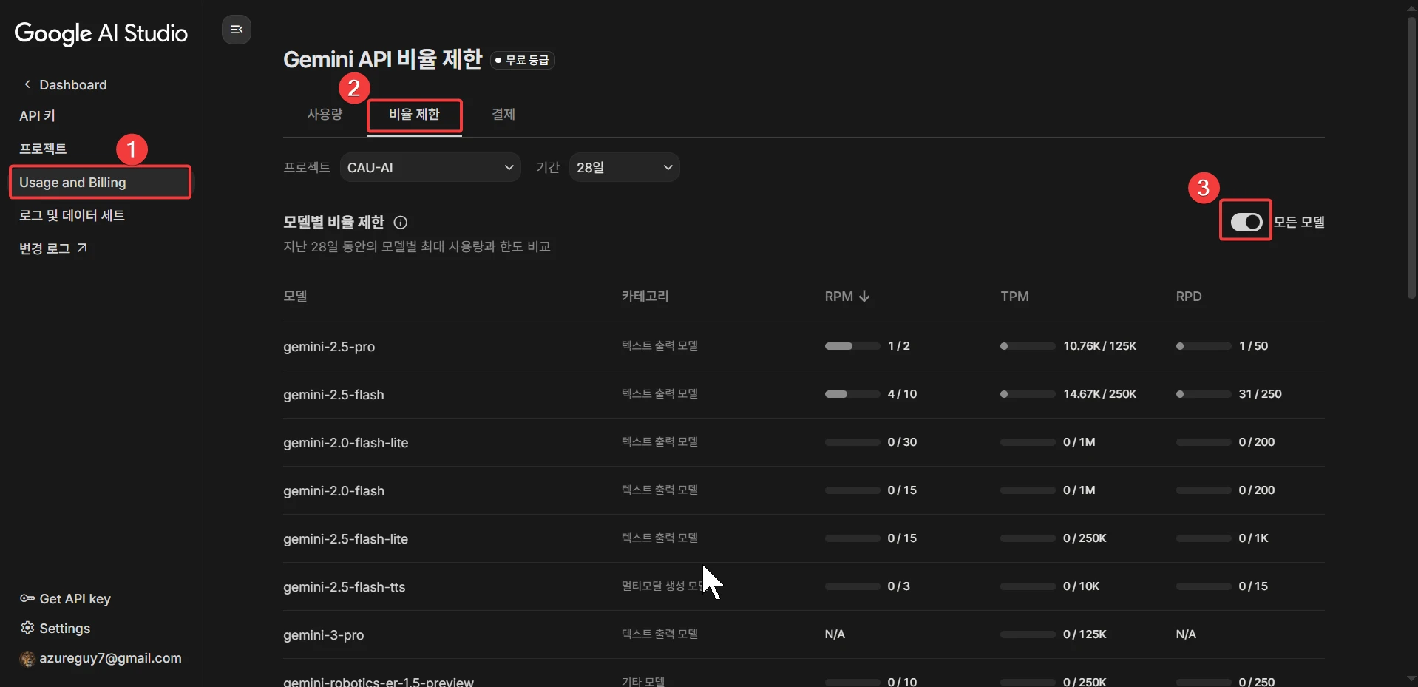Open 로그 및 데이터 세트 page

[72, 215]
